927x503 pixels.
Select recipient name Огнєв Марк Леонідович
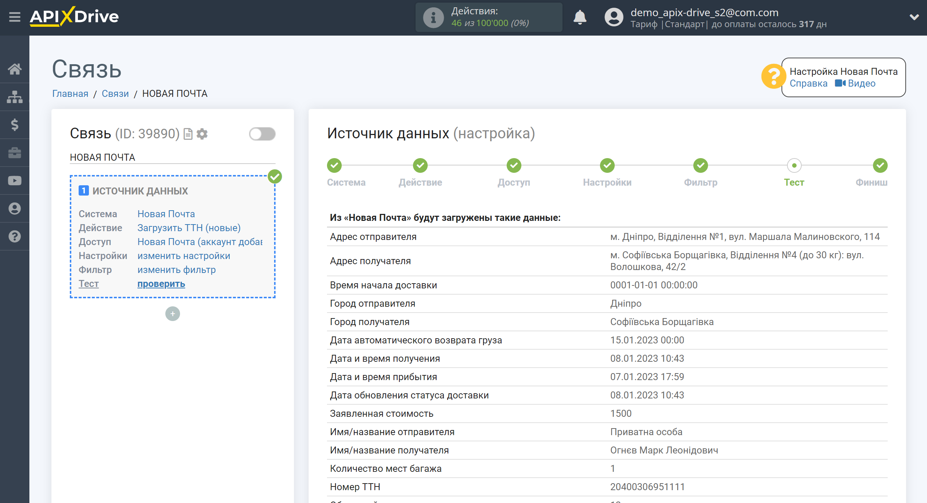click(x=664, y=450)
